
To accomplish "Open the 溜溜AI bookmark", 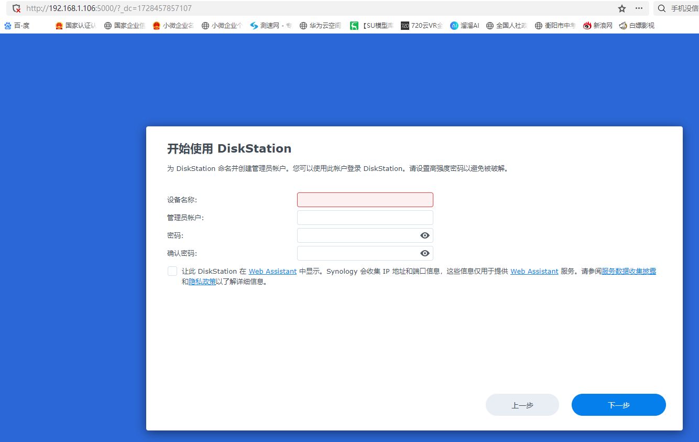I will click(464, 25).
